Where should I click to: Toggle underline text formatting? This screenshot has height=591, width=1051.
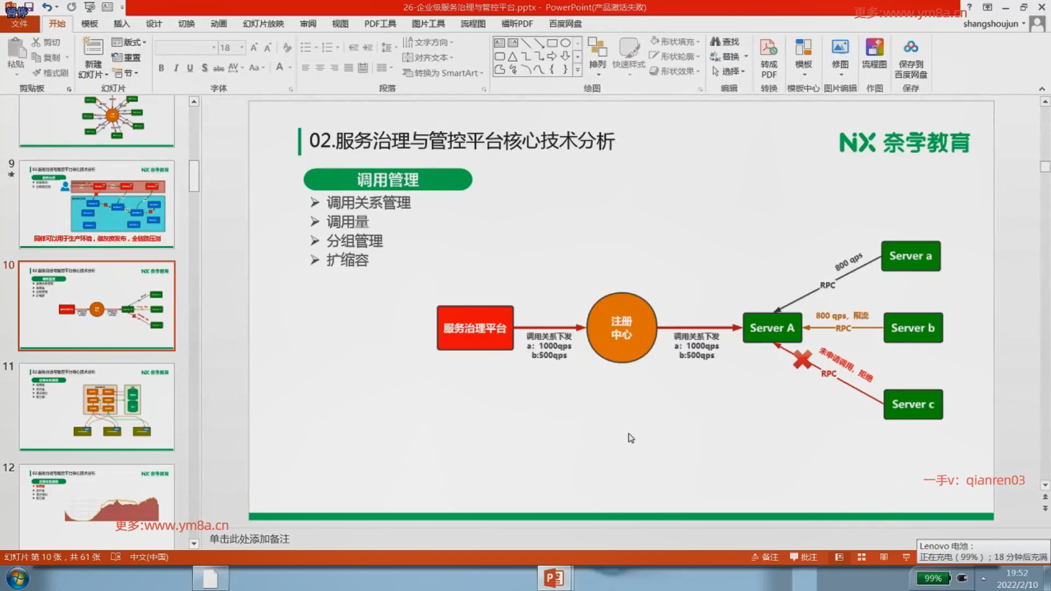(190, 68)
